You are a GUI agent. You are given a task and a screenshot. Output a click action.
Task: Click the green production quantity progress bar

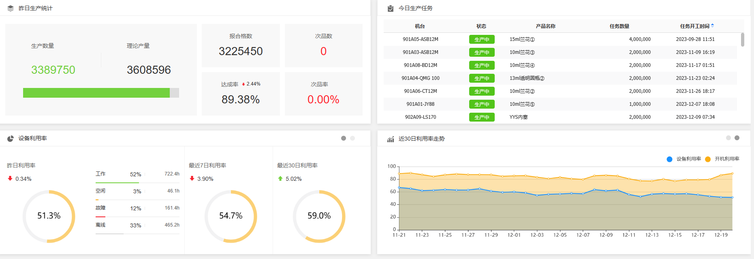click(96, 93)
